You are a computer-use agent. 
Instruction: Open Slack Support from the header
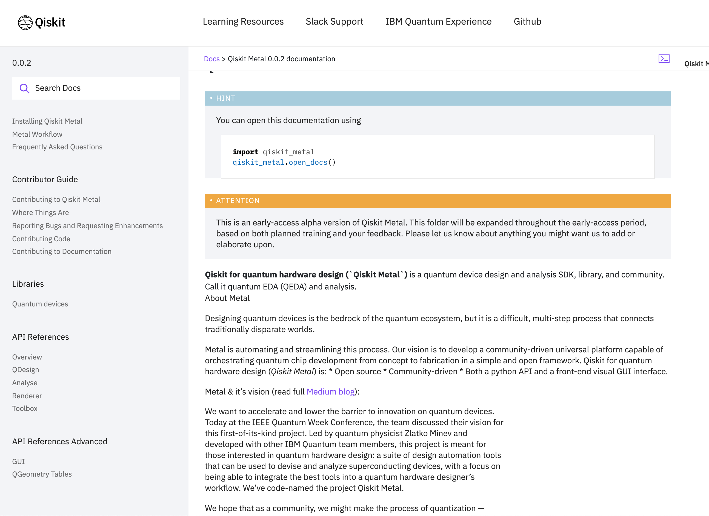point(334,22)
